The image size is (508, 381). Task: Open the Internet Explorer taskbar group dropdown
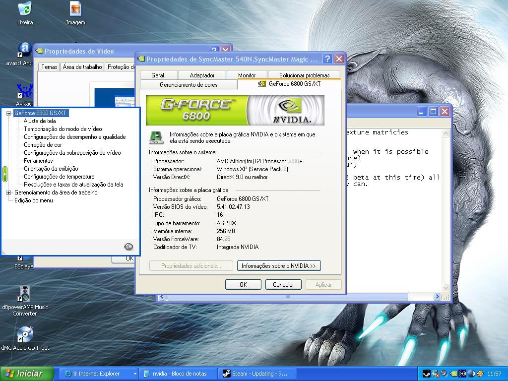click(x=135, y=374)
